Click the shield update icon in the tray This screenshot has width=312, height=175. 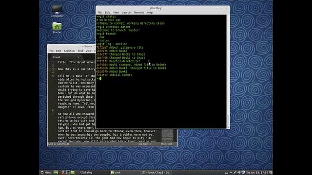[243, 173]
